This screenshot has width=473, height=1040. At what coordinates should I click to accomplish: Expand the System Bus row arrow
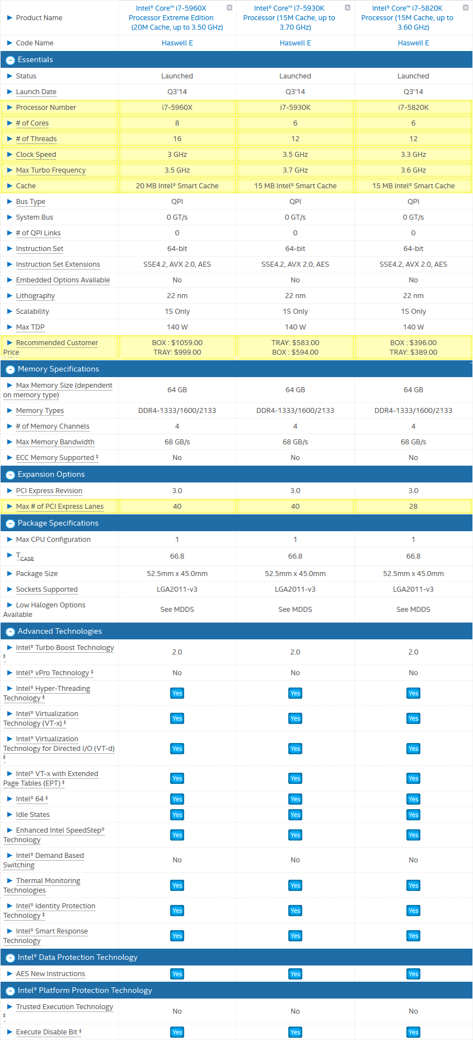(x=10, y=217)
